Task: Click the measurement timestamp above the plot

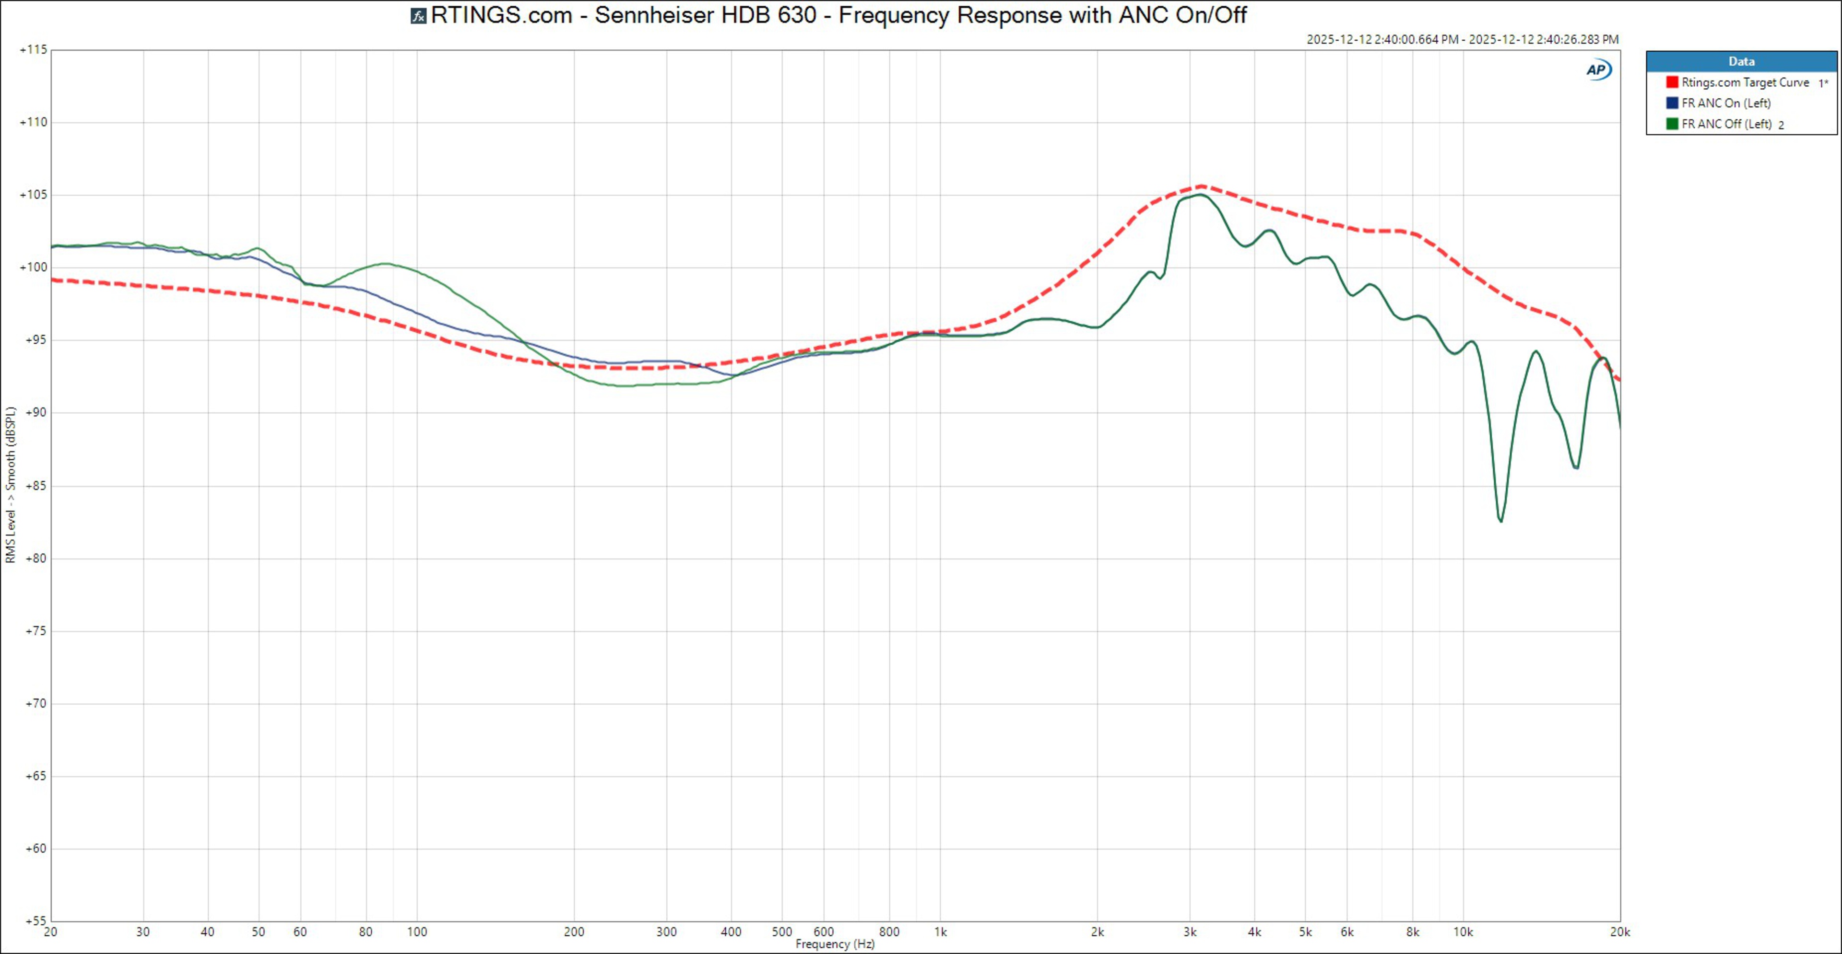Action: point(1462,39)
